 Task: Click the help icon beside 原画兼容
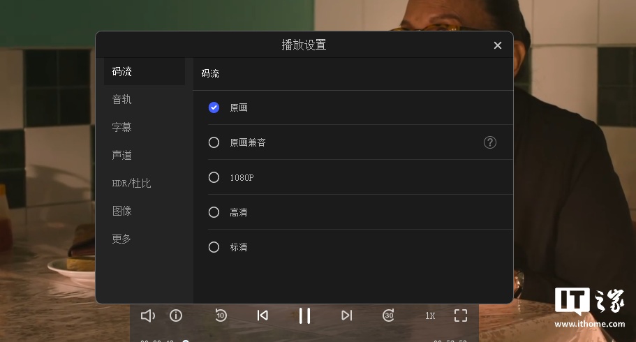pyautogui.click(x=490, y=142)
